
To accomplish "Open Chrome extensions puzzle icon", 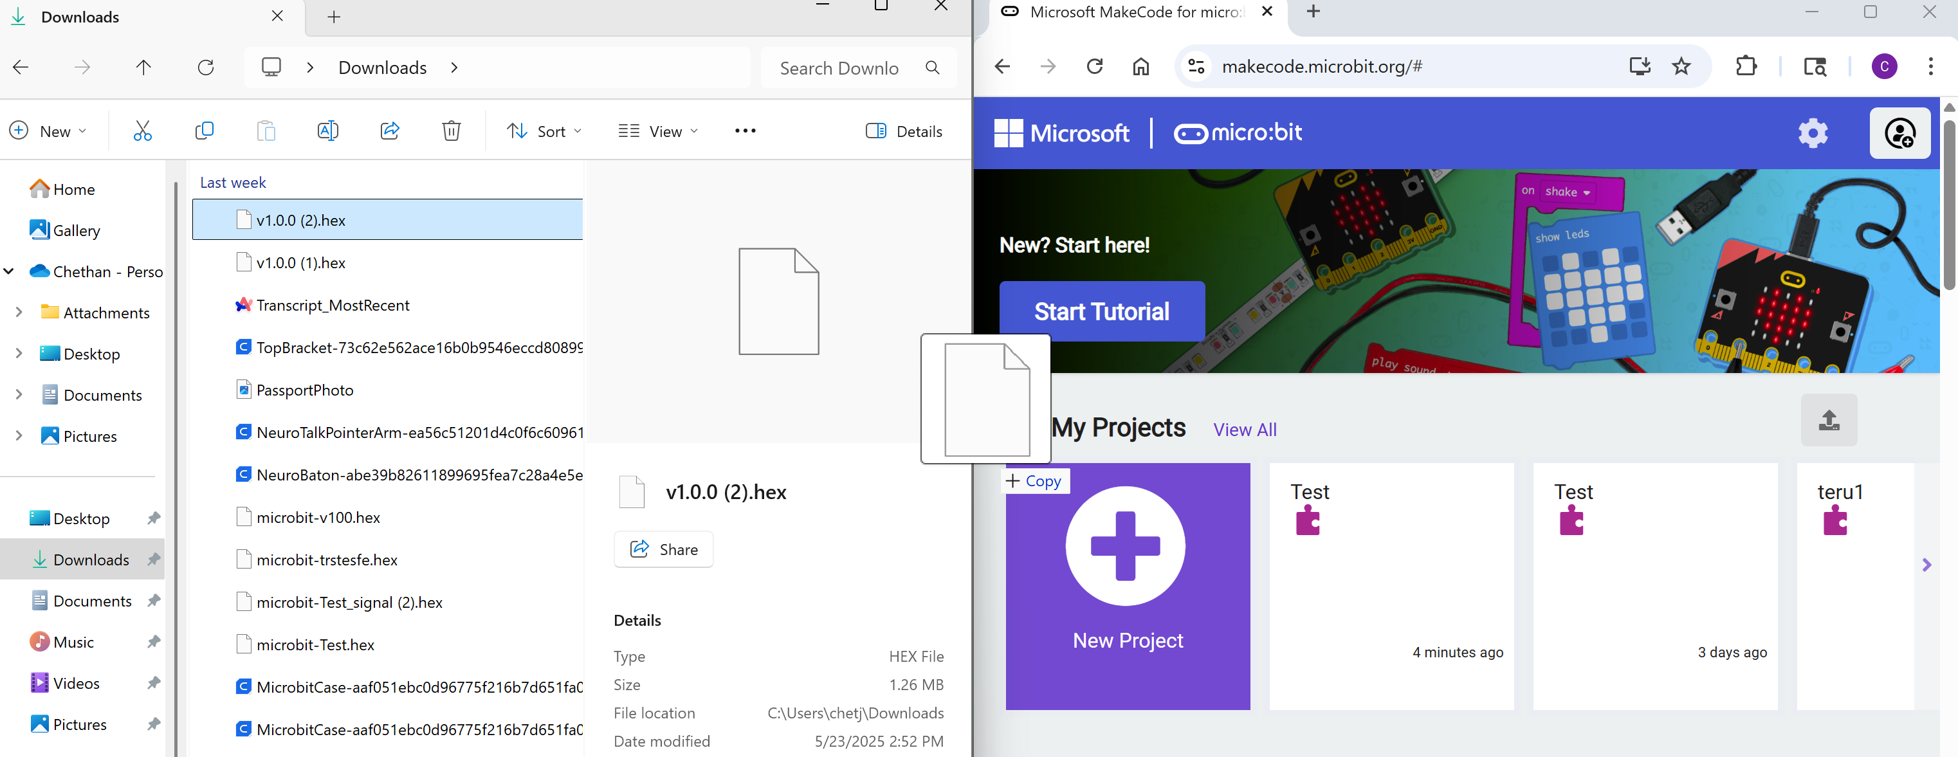I will pos(1746,66).
